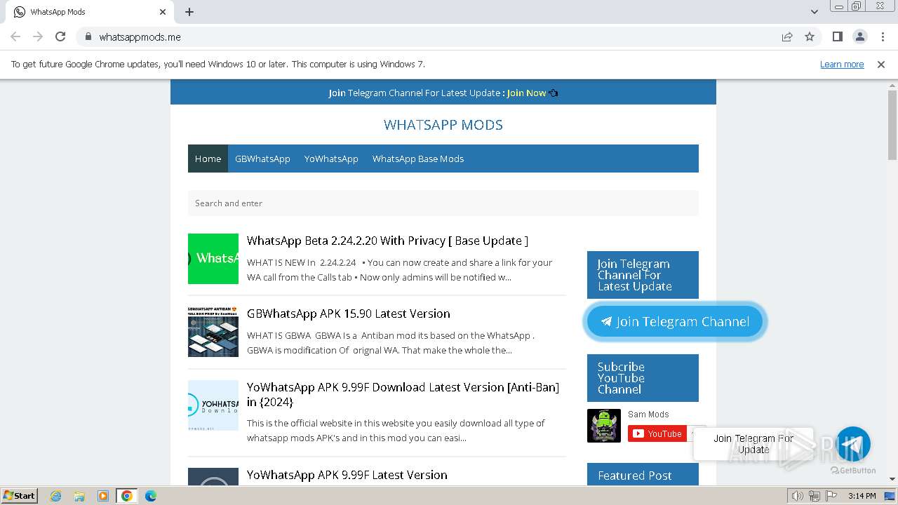Click the browser back arrow

pyautogui.click(x=15, y=36)
